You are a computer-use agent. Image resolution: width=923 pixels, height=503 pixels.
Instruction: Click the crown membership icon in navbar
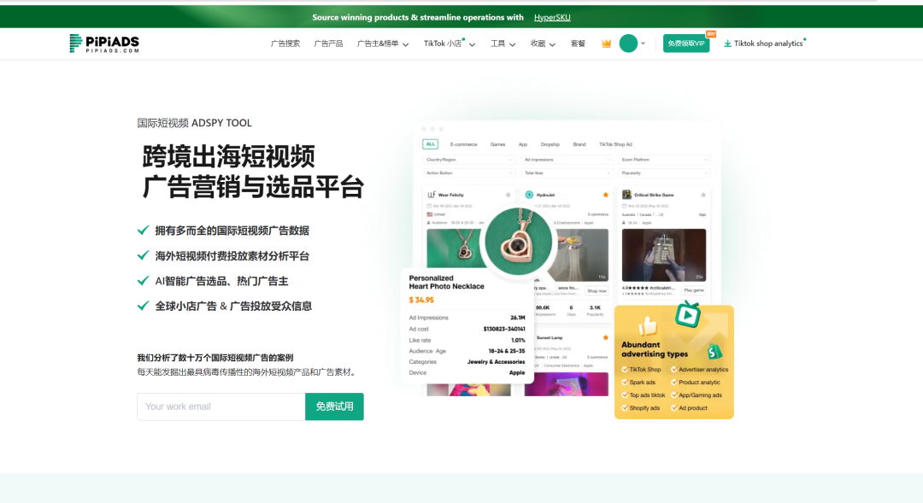coord(607,42)
